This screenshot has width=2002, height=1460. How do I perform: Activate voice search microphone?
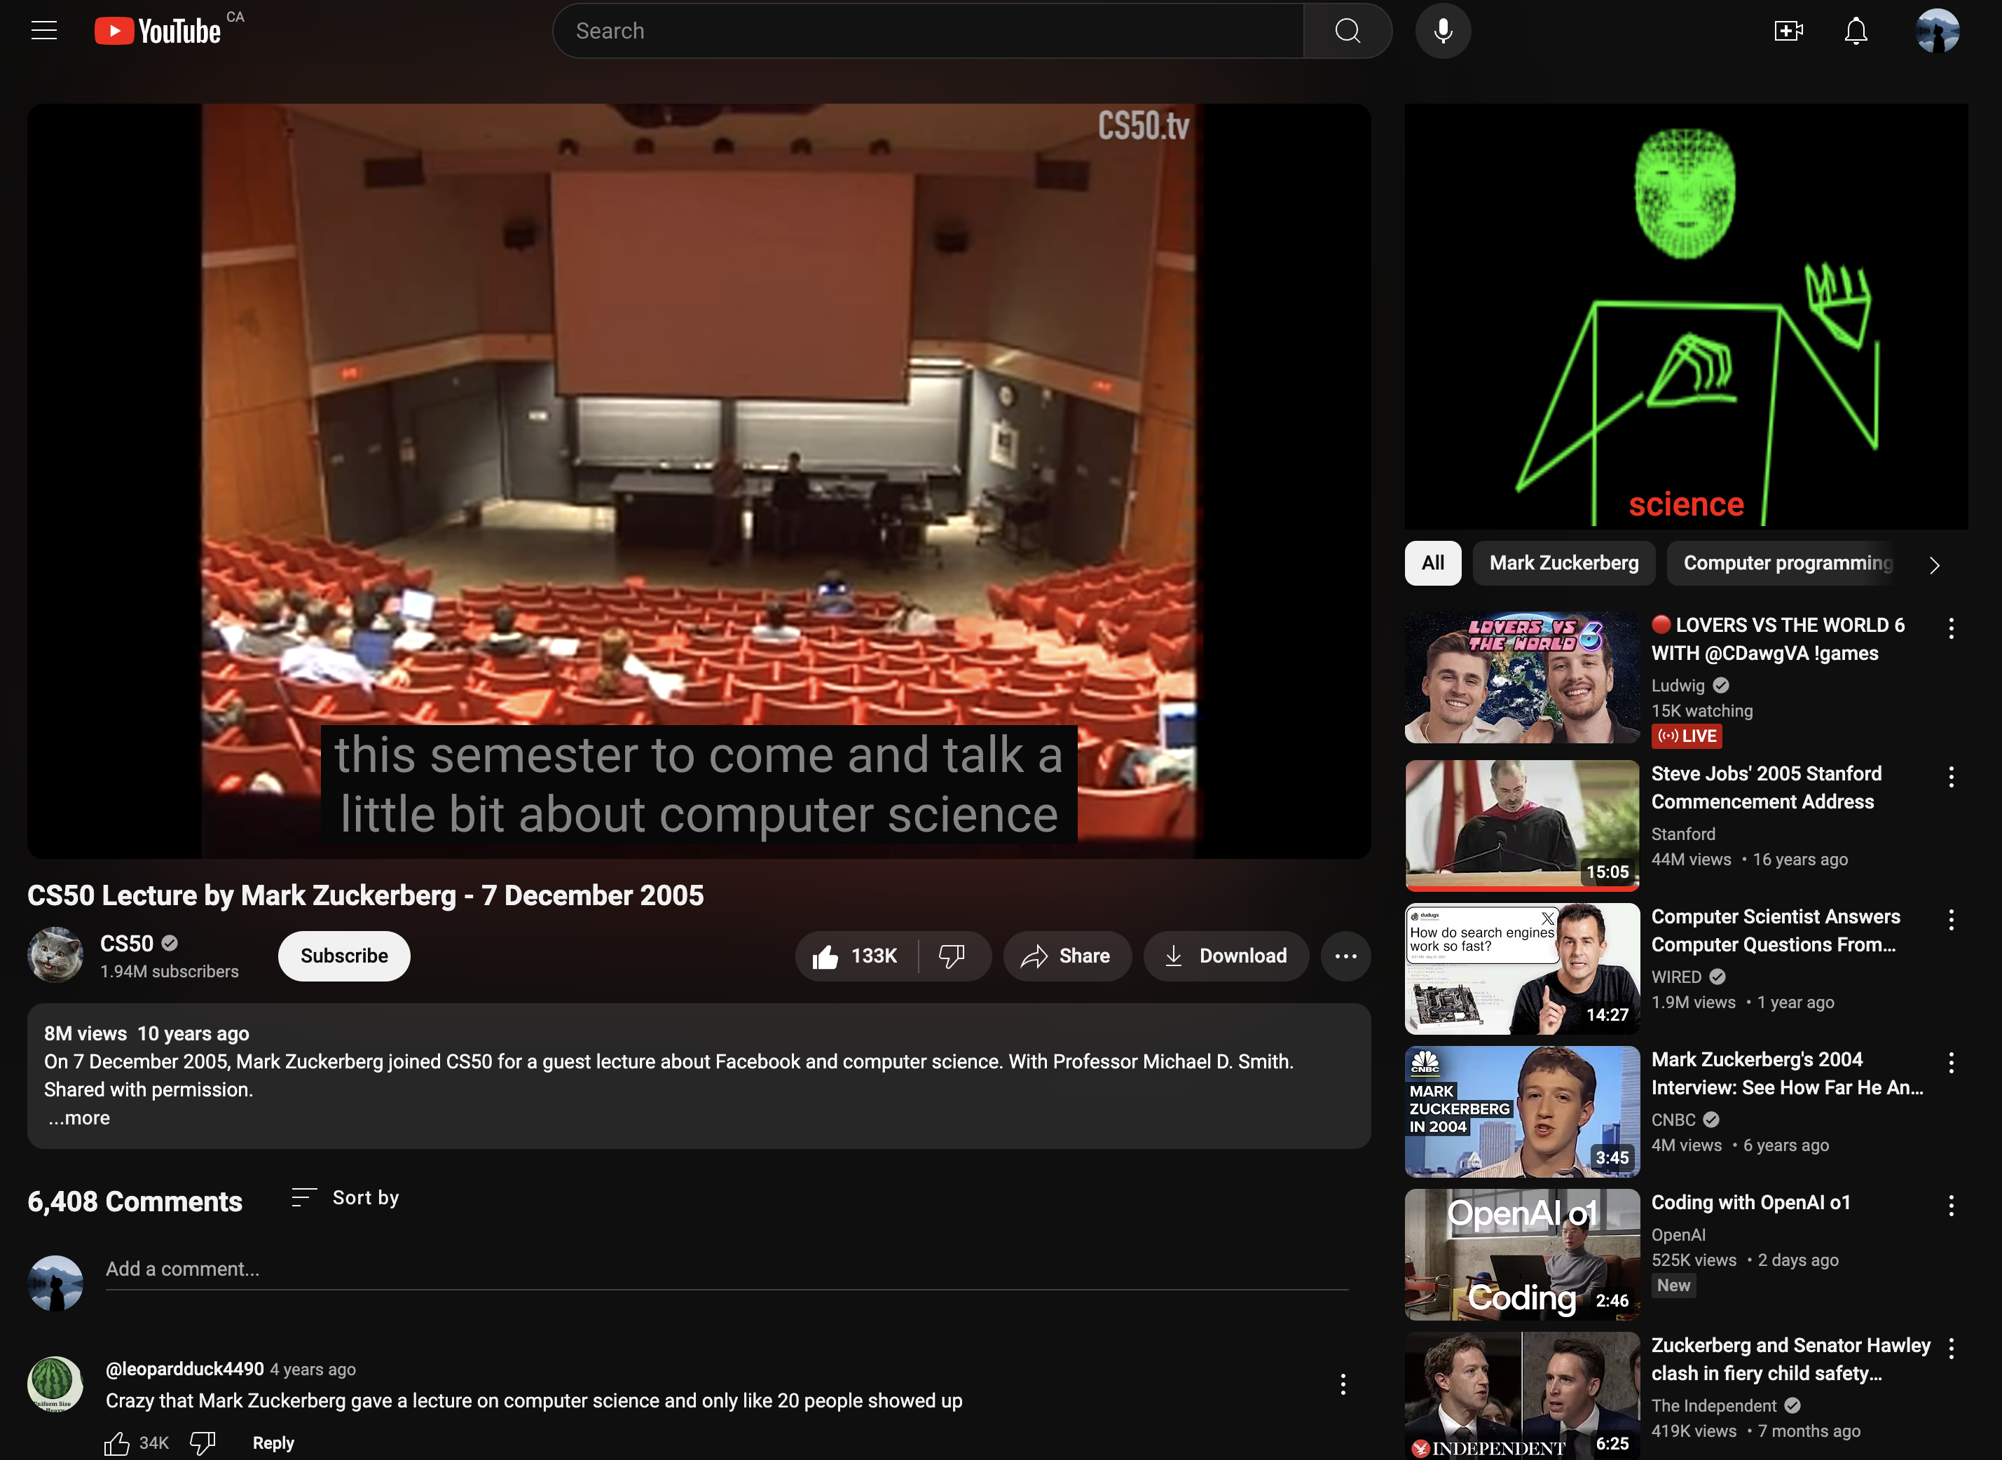click(1443, 31)
